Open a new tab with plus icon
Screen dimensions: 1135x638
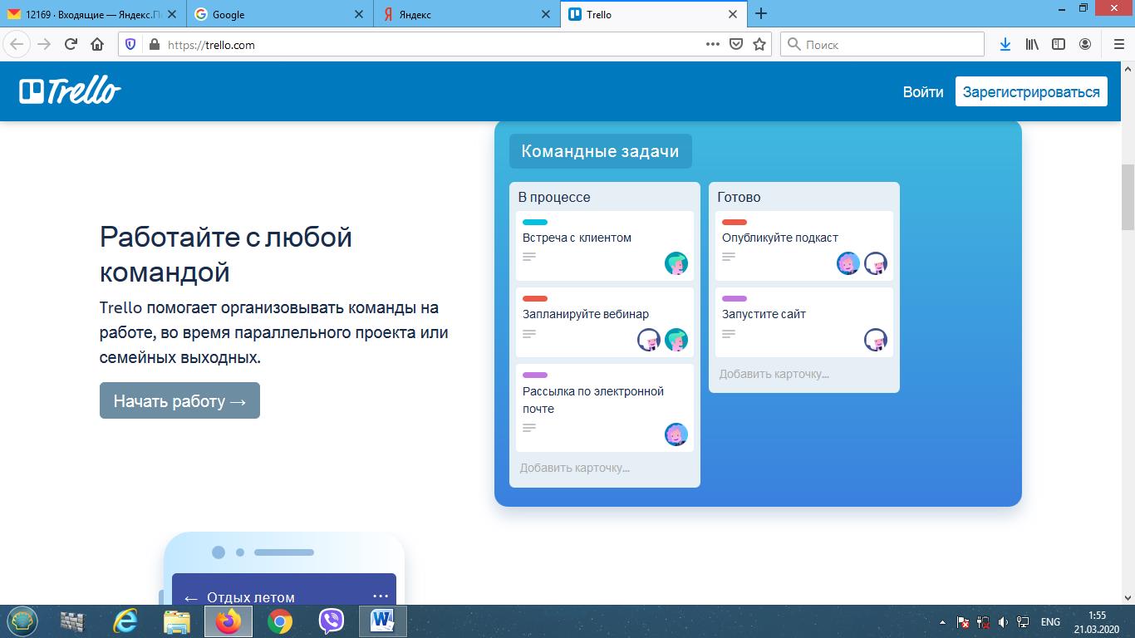coord(760,13)
